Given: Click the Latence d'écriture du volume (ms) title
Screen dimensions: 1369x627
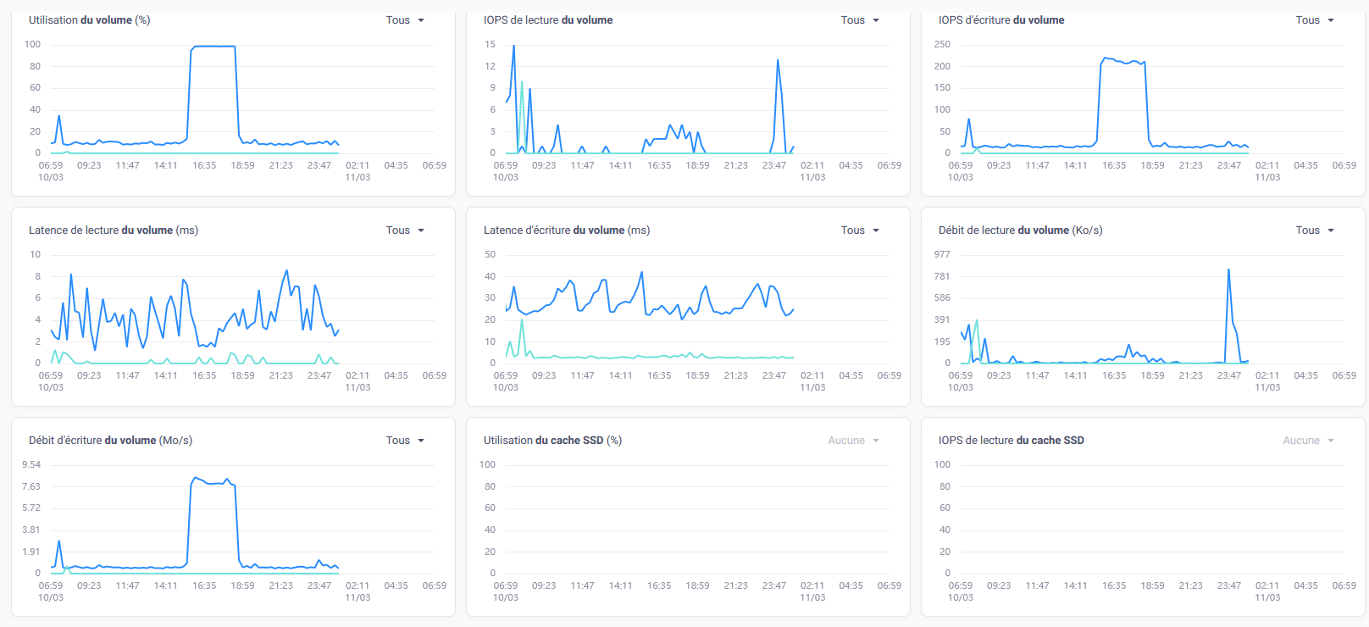Looking at the screenshot, I should [567, 230].
